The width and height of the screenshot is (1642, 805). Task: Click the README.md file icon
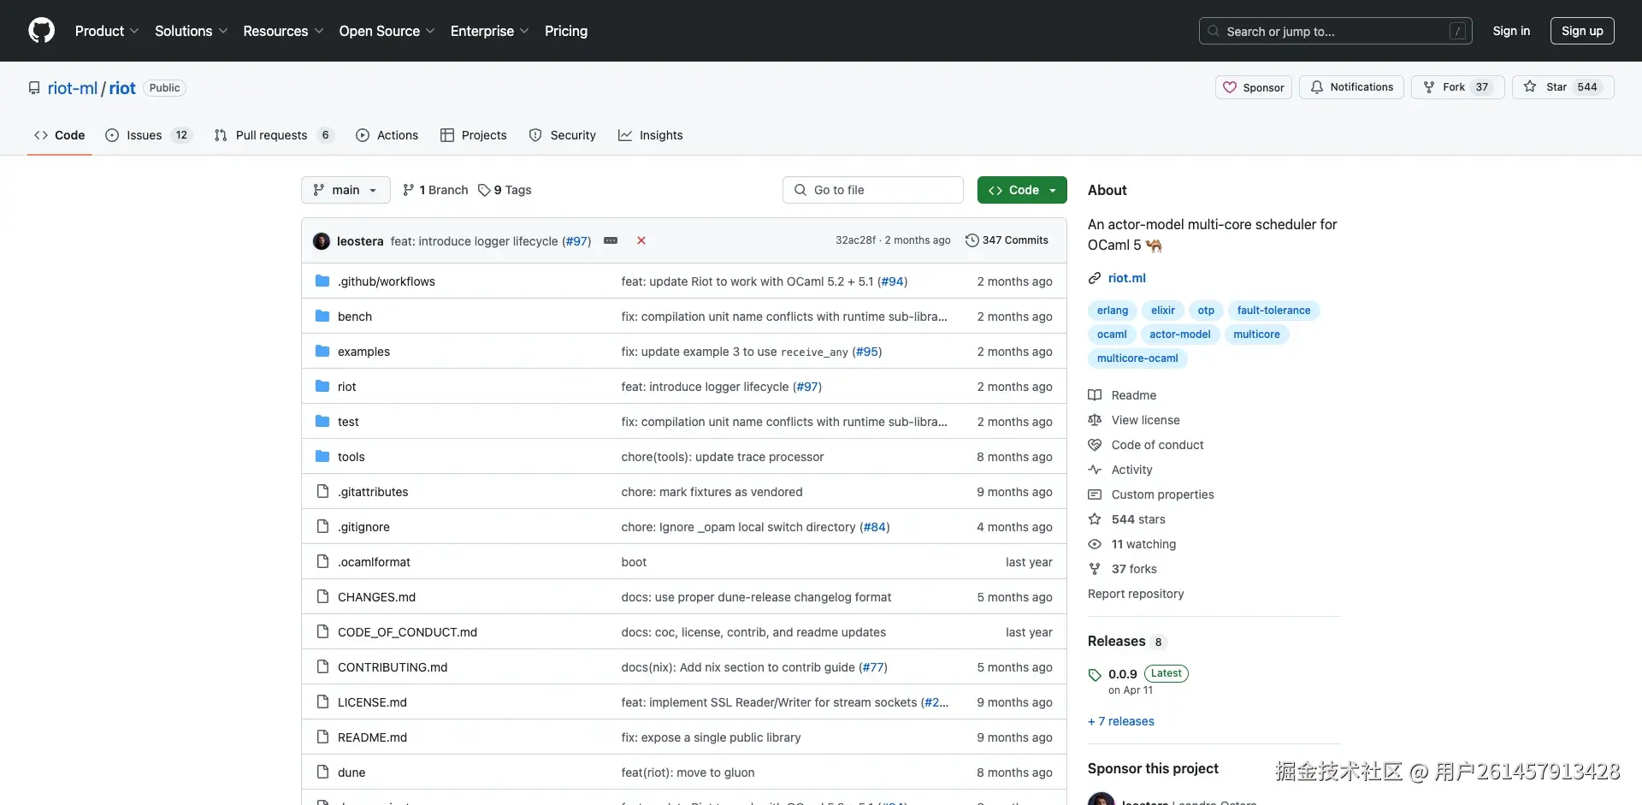click(x=322, y=737)
